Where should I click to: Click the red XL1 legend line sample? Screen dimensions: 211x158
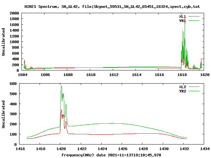point(194,16)
